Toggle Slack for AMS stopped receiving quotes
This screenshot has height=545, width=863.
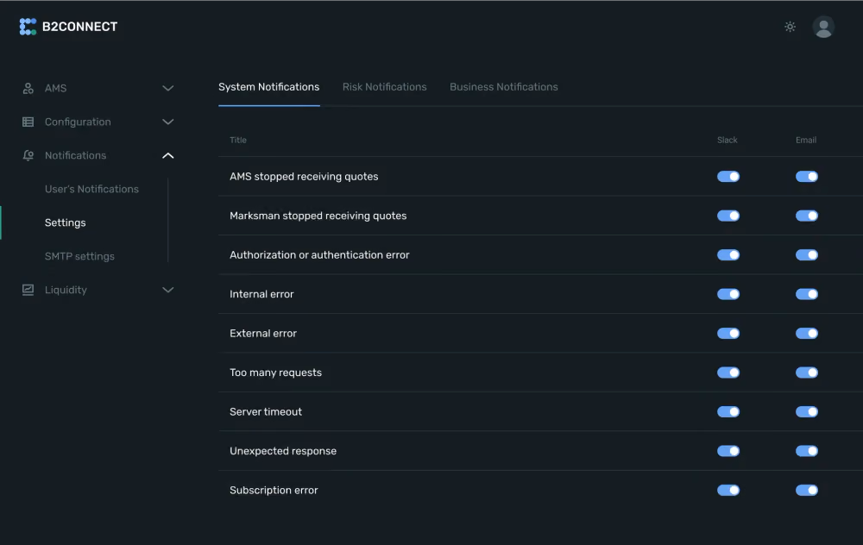point(728,177)
